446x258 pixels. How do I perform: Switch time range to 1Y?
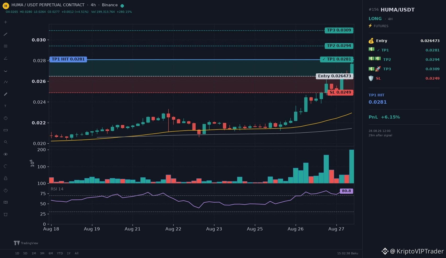pos(69,253)
